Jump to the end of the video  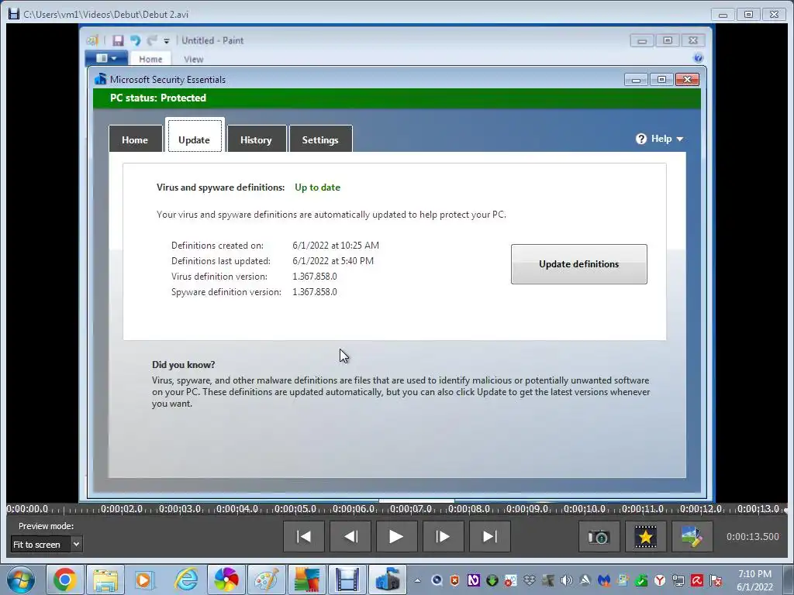click(x=490, y=536)
